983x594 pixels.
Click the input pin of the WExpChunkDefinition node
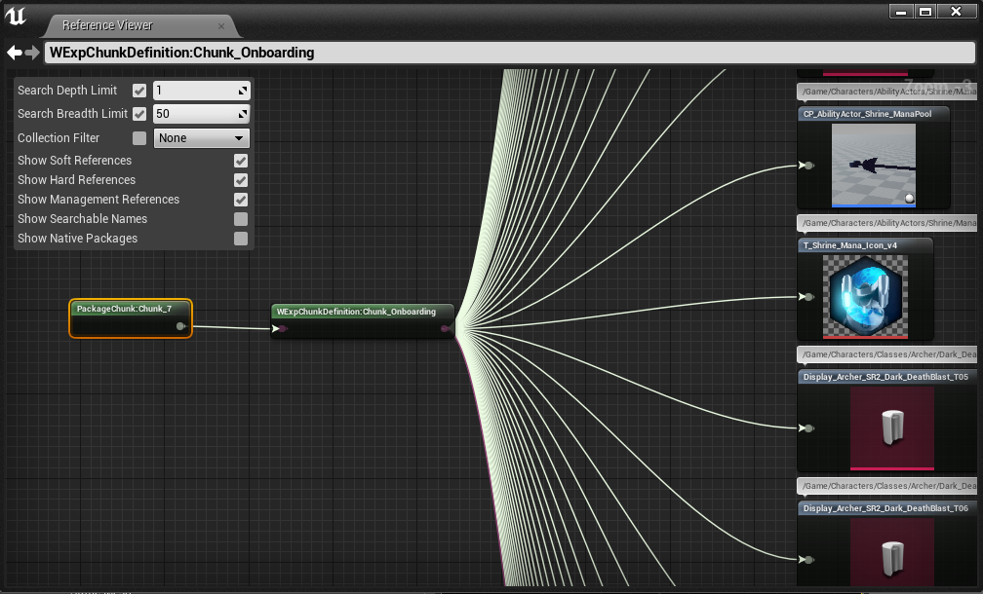281,329
